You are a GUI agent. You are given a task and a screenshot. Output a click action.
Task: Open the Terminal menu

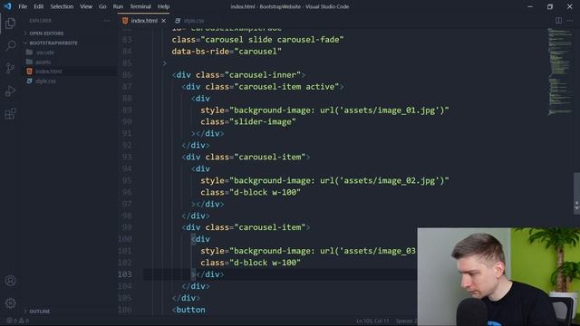click(x=140, y=6)
